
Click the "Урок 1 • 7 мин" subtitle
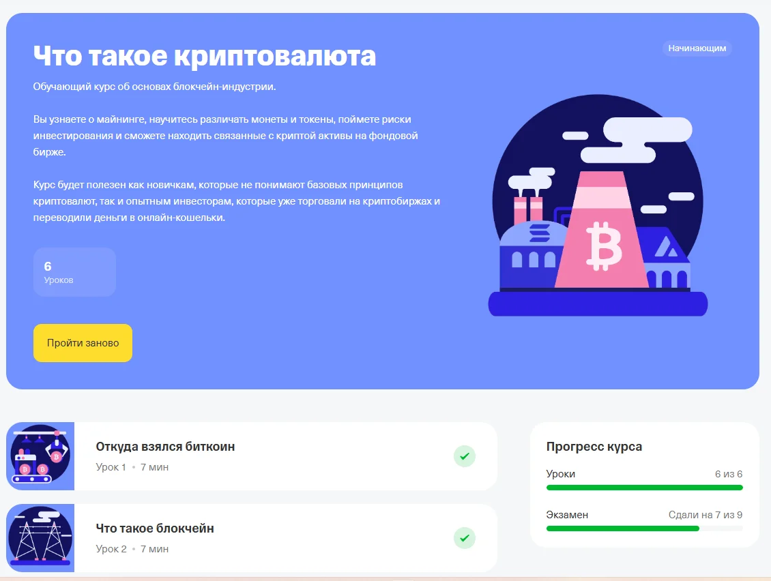[x=132, y=467]
